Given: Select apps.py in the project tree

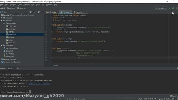Looking at the screenshot, I should [10, 32].
